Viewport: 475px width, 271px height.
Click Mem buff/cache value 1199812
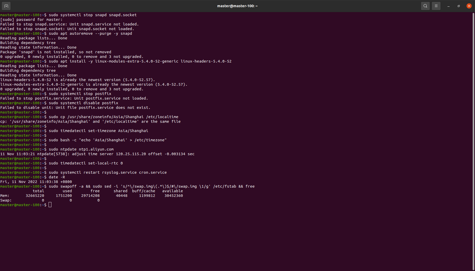147,196
